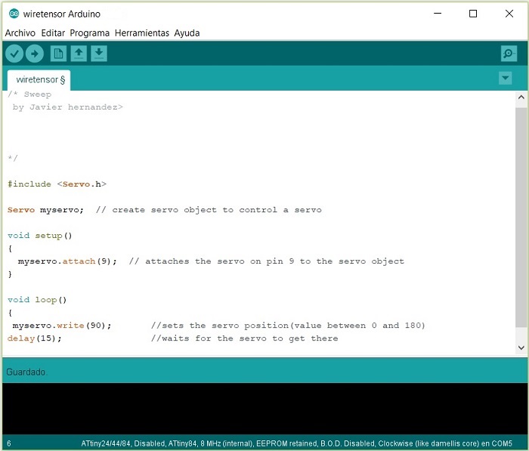Viewport: 529px width, 451px height.
Task: Click the 'delay(15);' statement
Action: [x=35, y=338]
